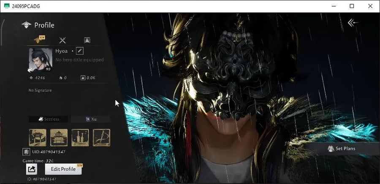
Task: Click the back arrow in top-right corner
Action: 353,23
